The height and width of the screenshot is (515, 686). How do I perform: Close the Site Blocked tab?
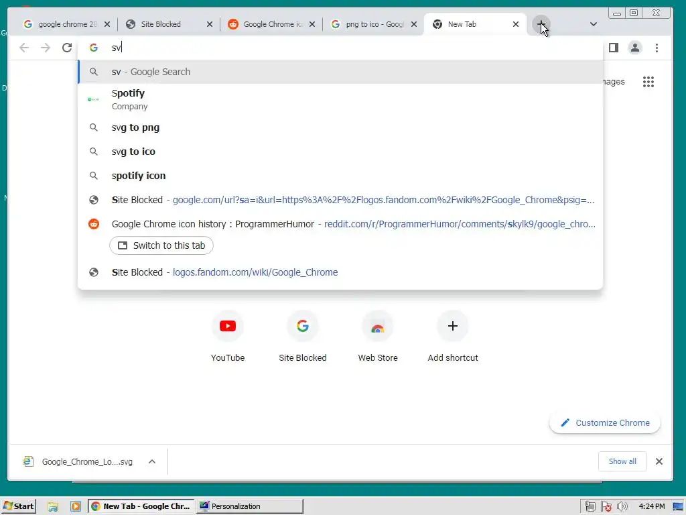tap(210, 24)
